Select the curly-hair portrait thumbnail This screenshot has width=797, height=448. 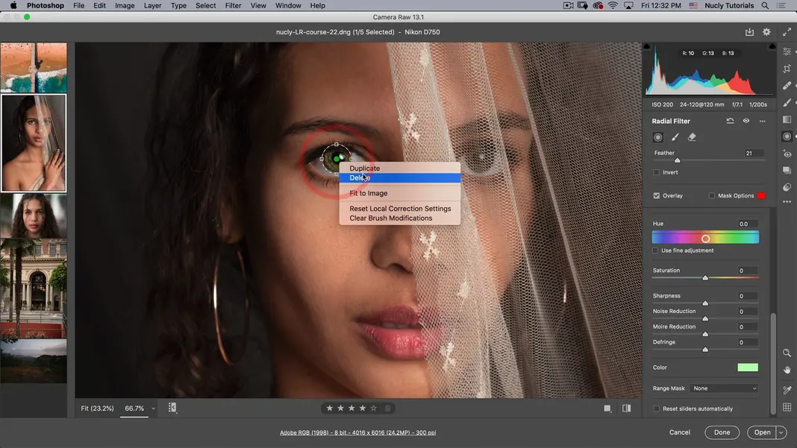pyautogui.click(x=34, y=215)
